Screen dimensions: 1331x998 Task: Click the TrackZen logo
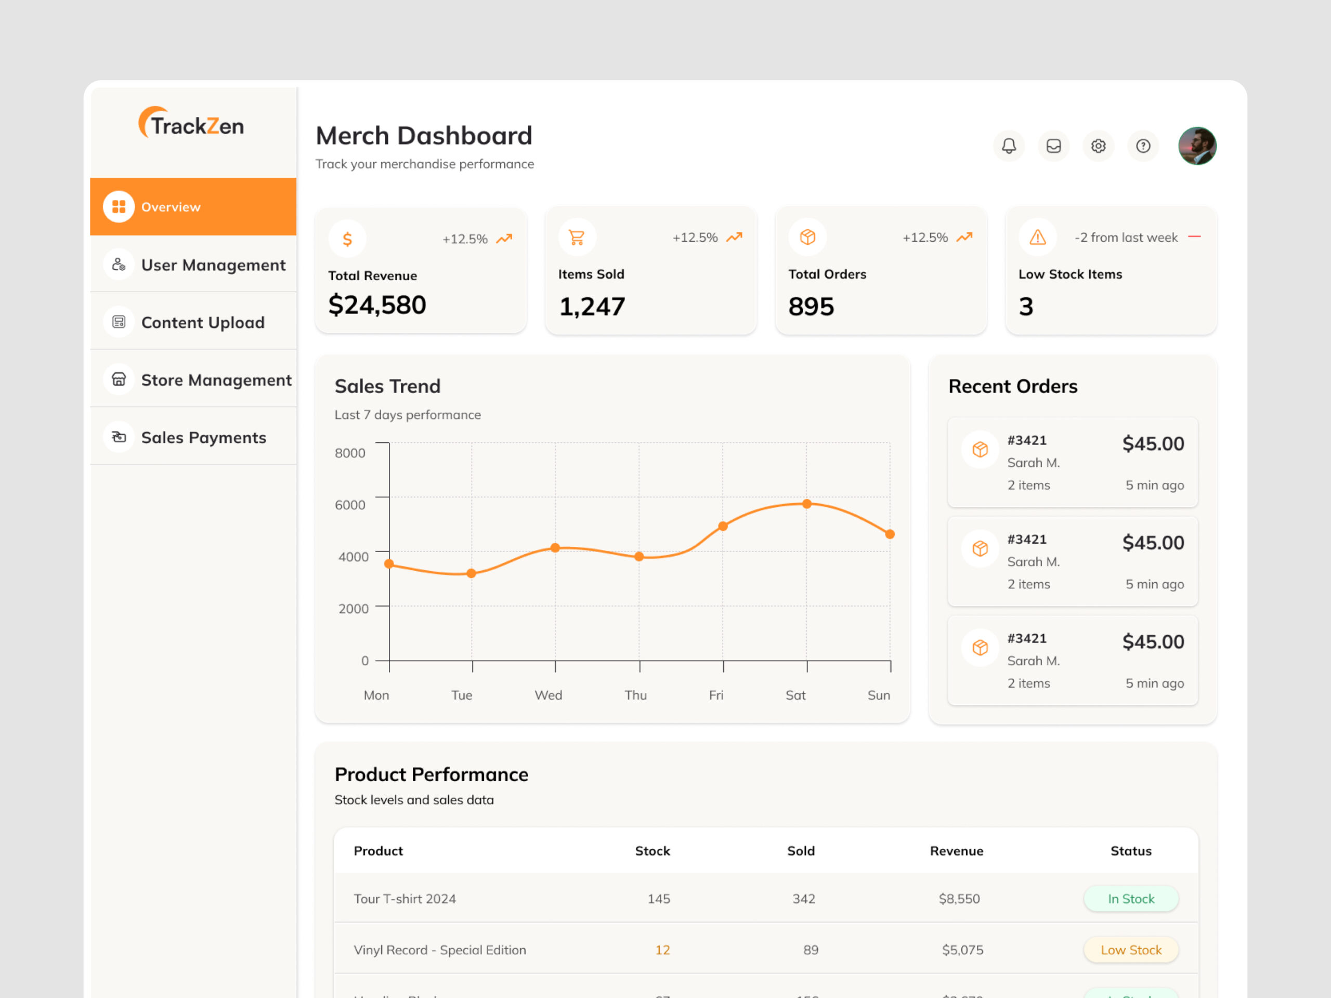pos(191,124)
